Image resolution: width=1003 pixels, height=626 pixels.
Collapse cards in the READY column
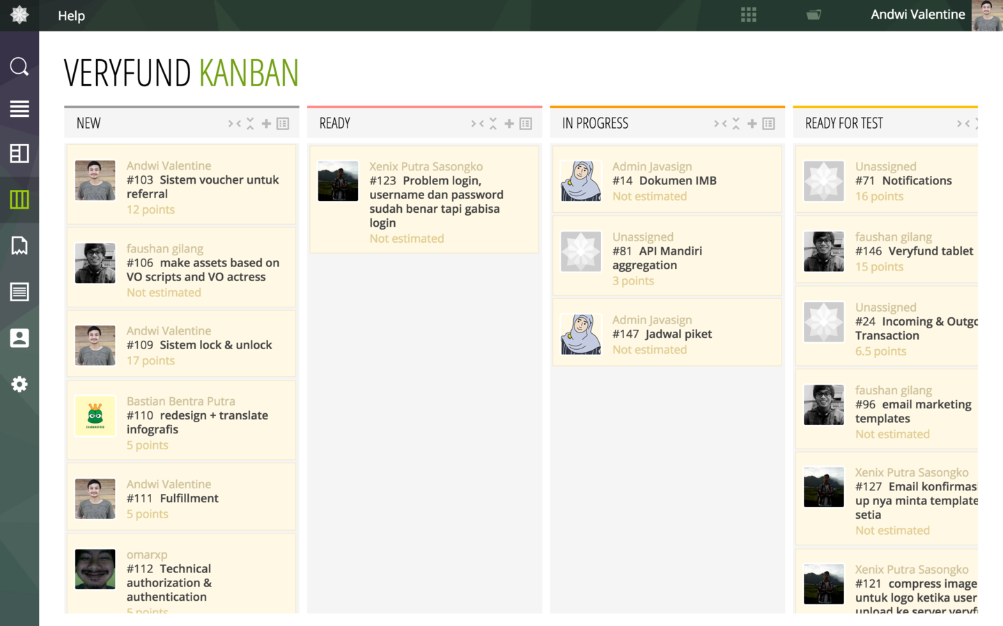(493, 124)
